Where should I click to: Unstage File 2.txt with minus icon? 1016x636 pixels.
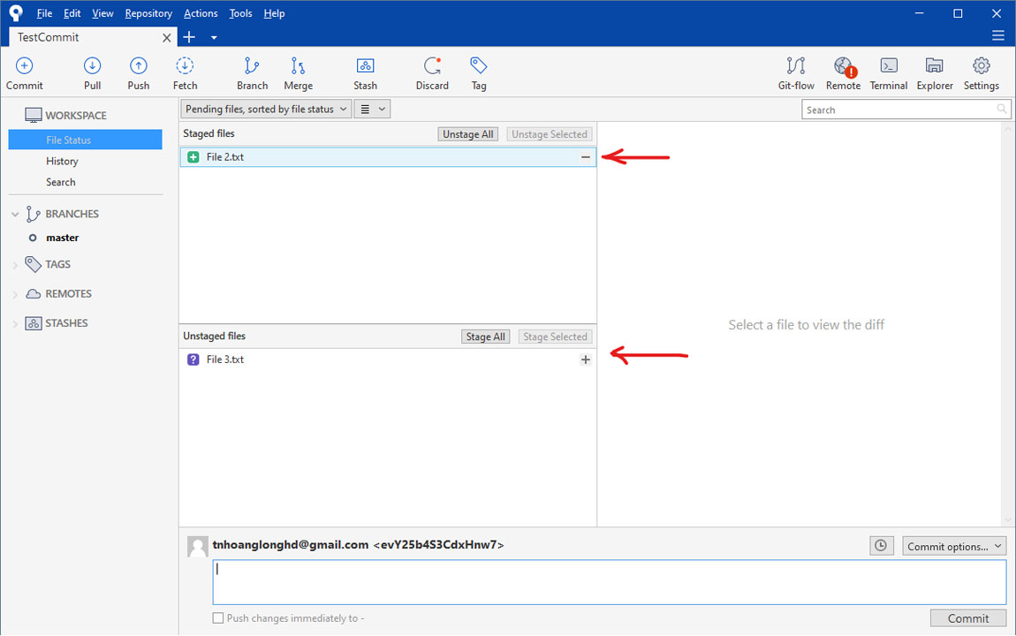(585, 157)
